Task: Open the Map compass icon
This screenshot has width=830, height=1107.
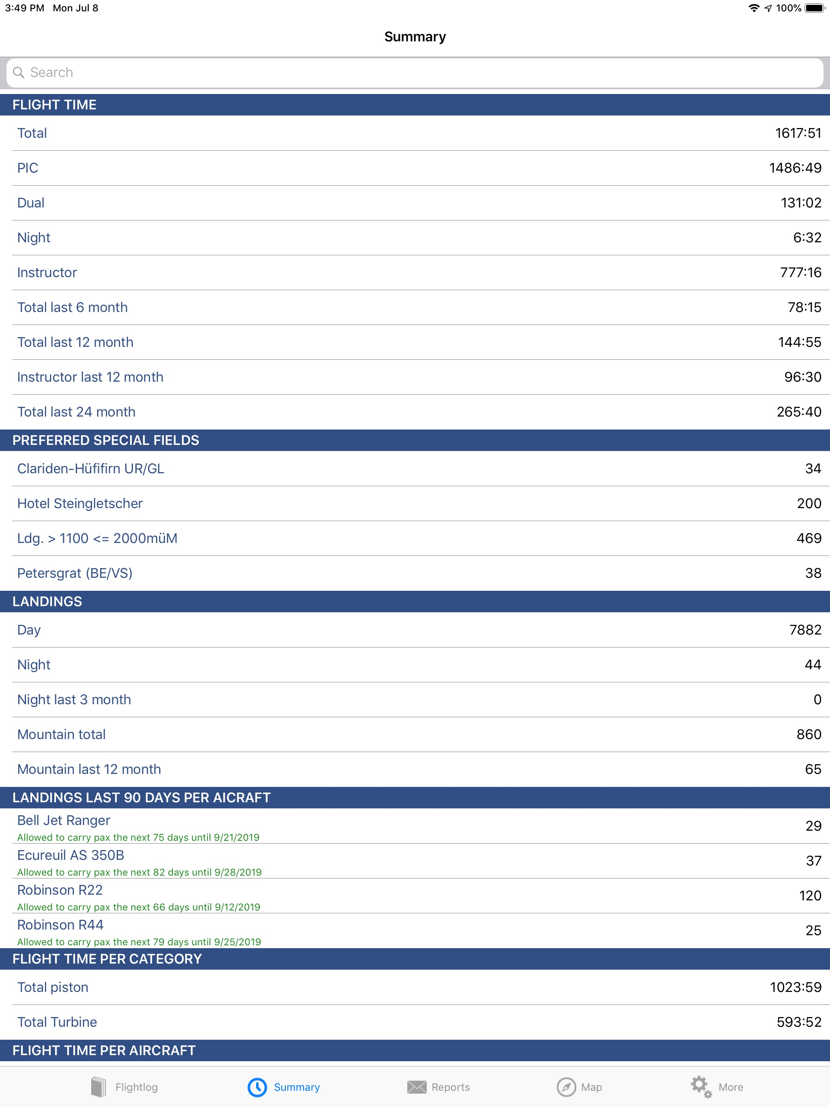Action: tap(566, 1087)
